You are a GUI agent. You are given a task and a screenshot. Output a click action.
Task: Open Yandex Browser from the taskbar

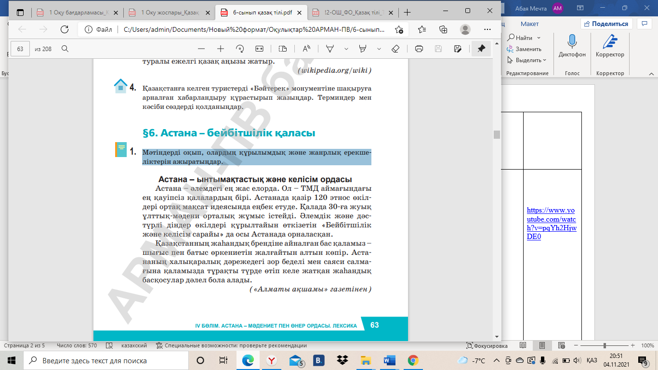[272, 360]
